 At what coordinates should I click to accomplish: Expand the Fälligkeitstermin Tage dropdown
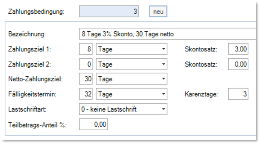tap(131, 94)
